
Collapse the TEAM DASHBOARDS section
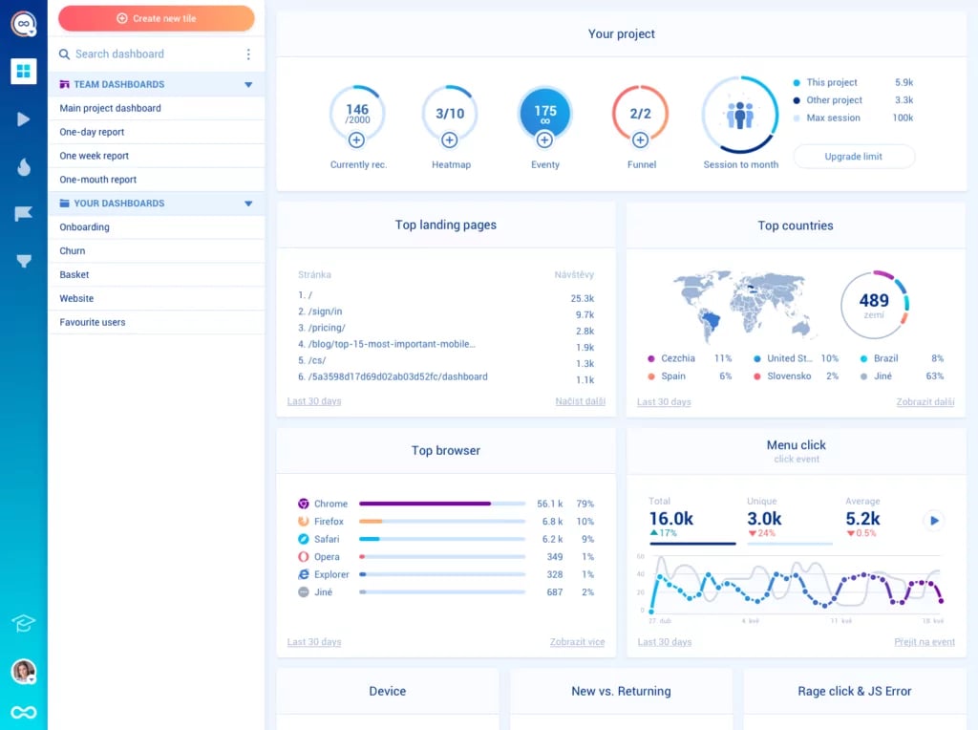pos(248,84)
